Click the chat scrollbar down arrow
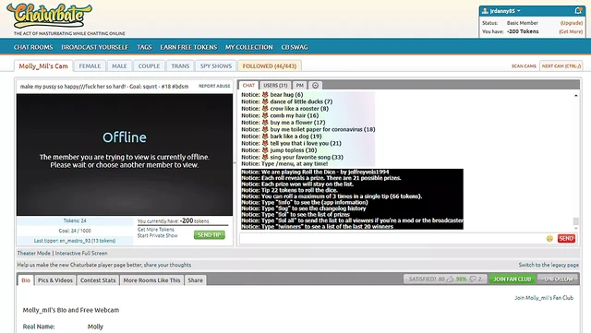The height and width of the screenshot is (333, 591). (575, 228)
